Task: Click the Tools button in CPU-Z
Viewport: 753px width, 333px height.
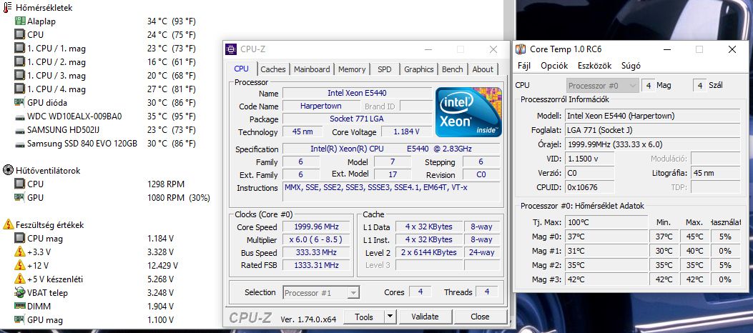Action: pos(364,317)
